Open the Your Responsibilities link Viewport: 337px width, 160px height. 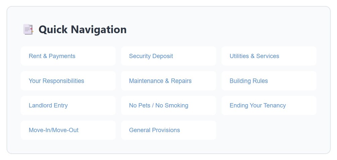pyautogui.click(x=56, y=81)
